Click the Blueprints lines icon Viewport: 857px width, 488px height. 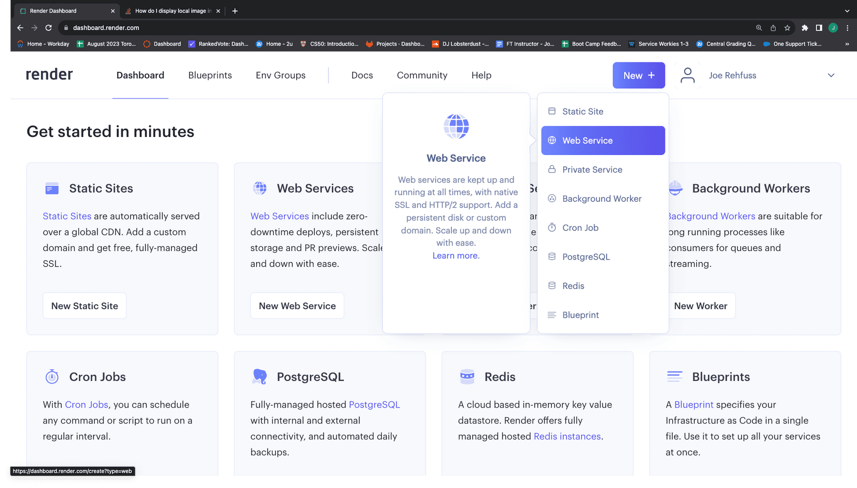pyautogui.click(x=675, y=377)
